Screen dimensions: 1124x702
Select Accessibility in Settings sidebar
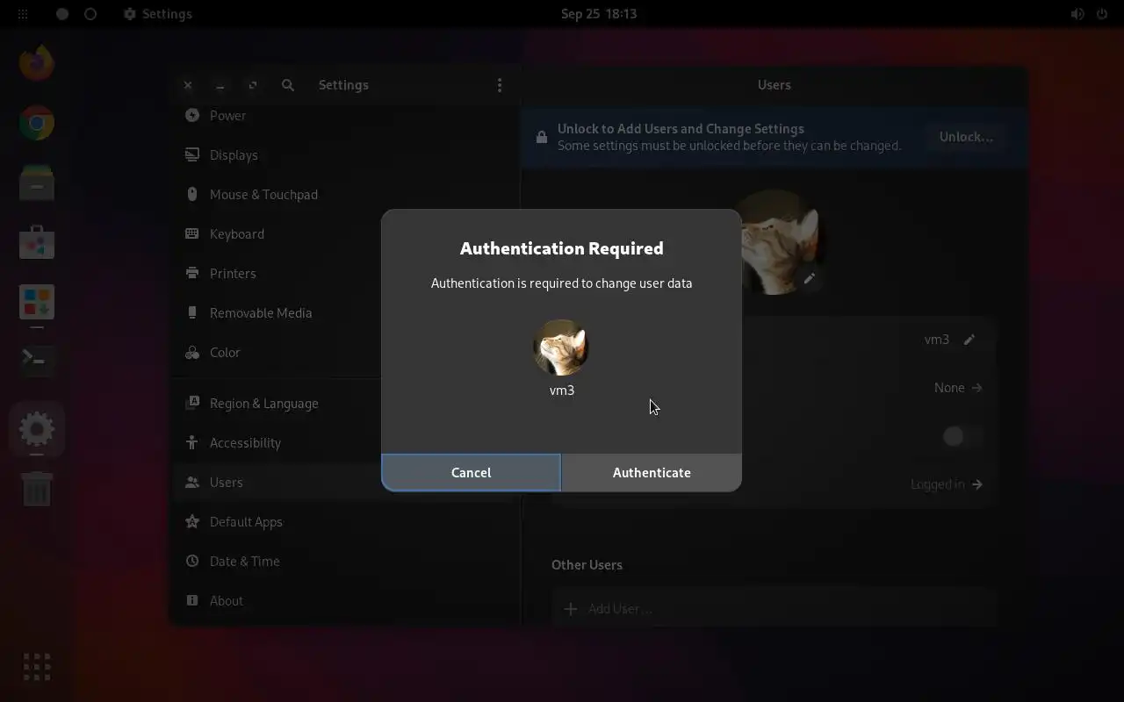tap(344, 443)
